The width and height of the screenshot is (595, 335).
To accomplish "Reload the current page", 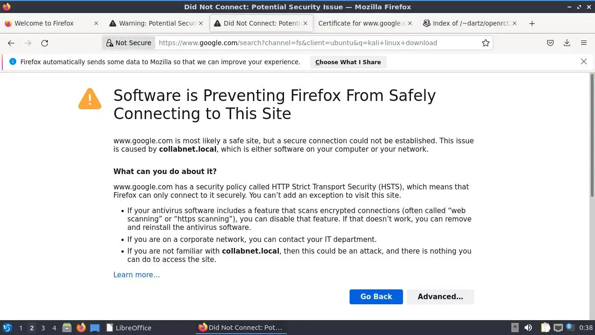I will (45, 43).
